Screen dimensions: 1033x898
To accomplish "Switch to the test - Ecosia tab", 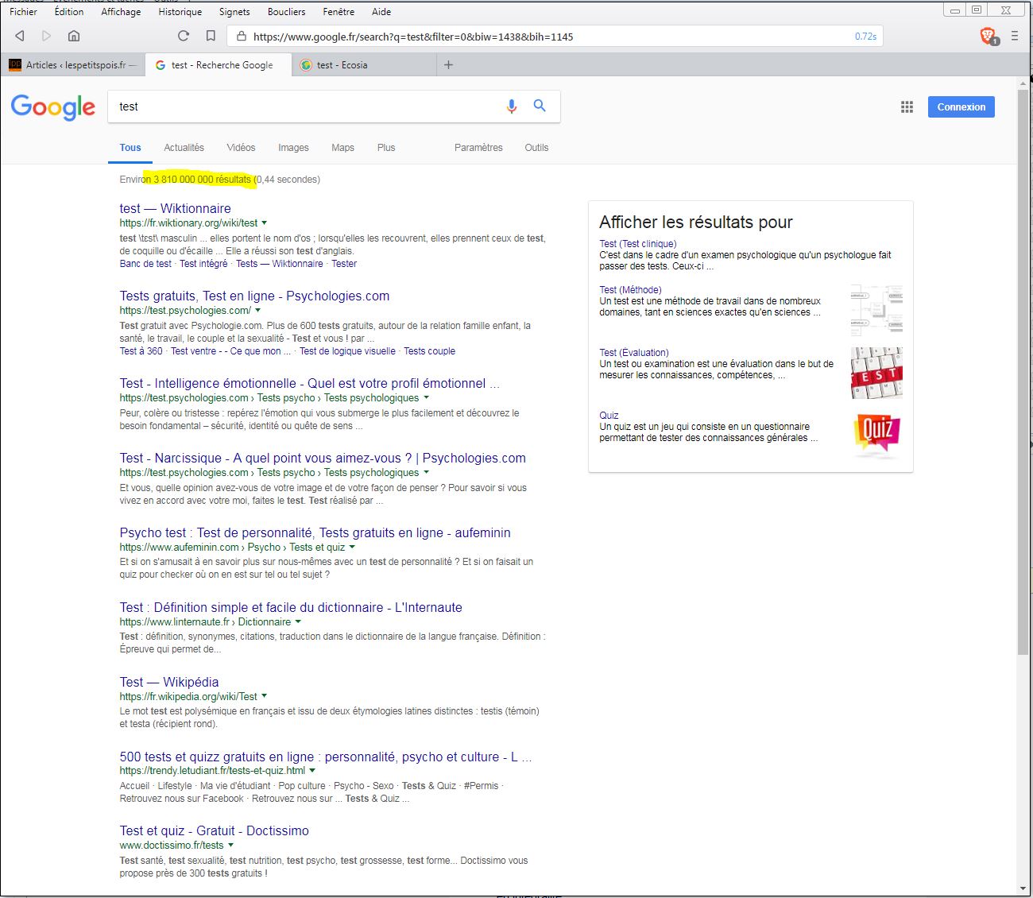I will point(342,65).
